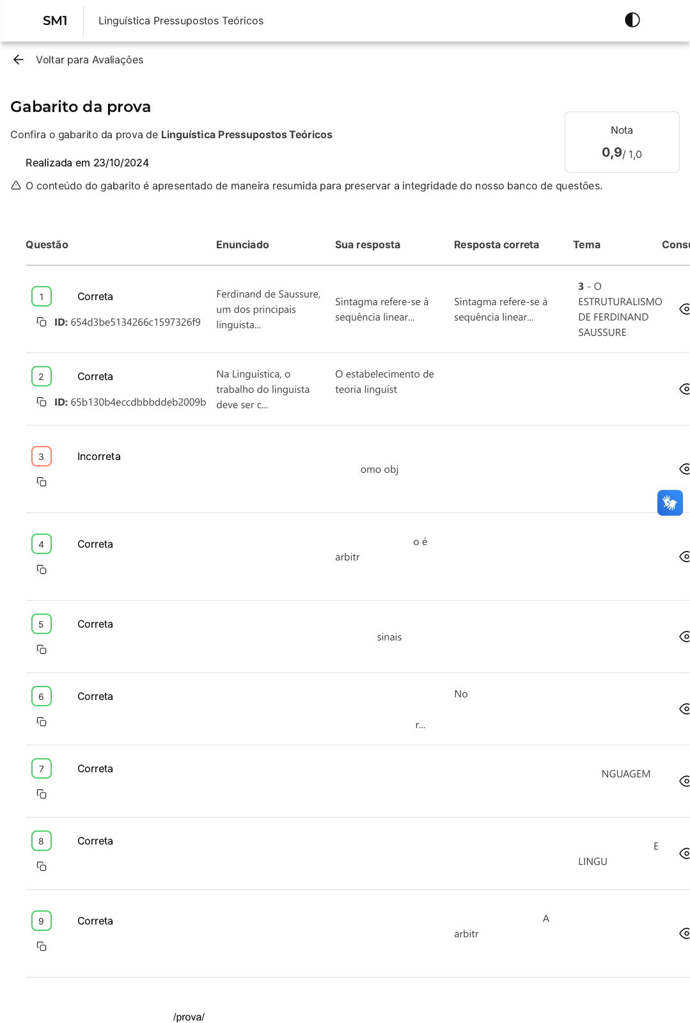The image size is (690, 1023).
Task: Open the SM1 logo home link
Action: pyautogui.click(x=55, y=20)
